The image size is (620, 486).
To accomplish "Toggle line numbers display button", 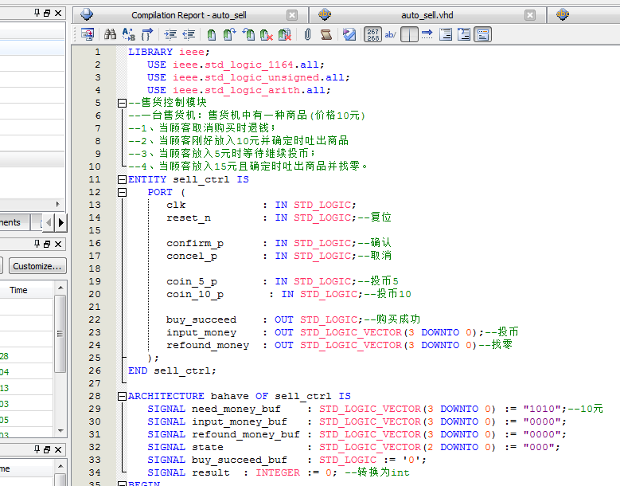I will tap(372, 34).
